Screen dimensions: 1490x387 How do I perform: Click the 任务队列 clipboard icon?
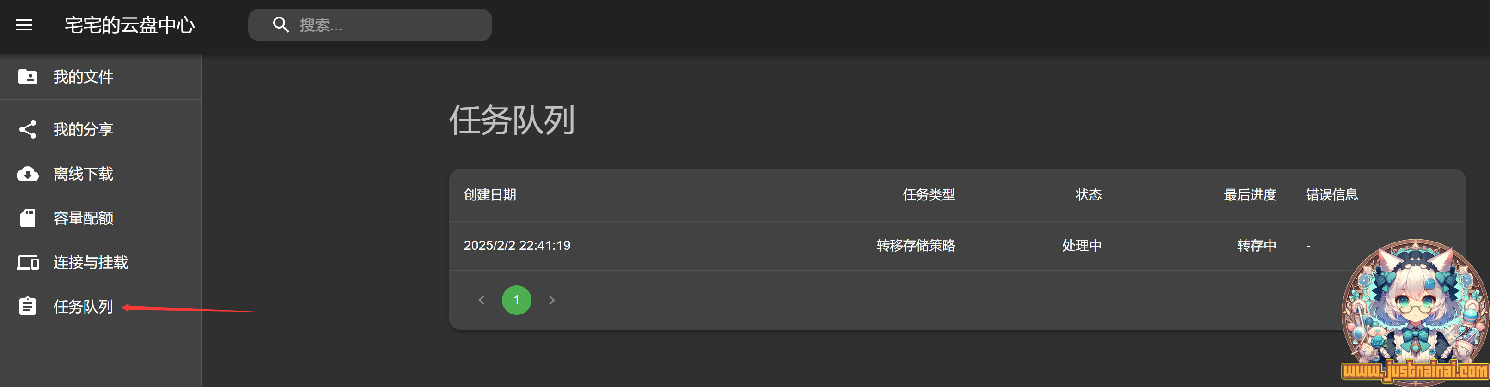click(27, 306)
